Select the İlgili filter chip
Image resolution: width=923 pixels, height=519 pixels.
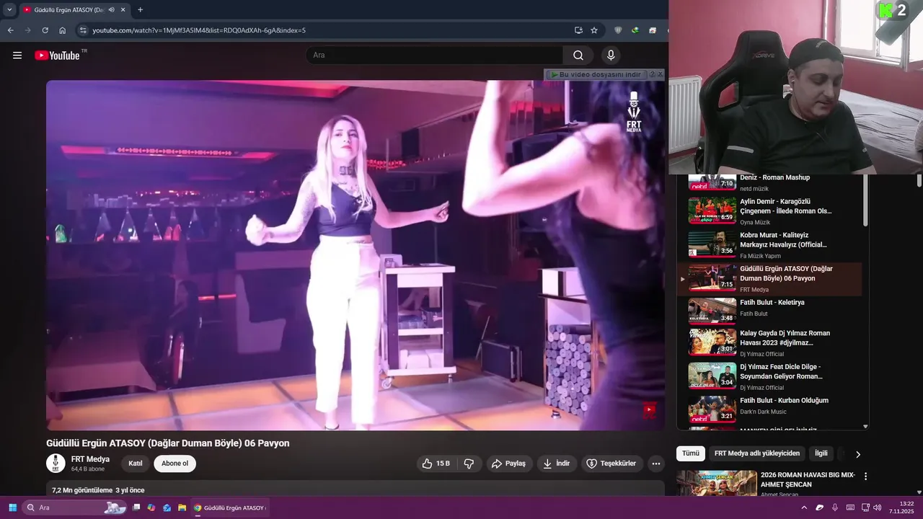pyautogui.click(x=821, y=453)
